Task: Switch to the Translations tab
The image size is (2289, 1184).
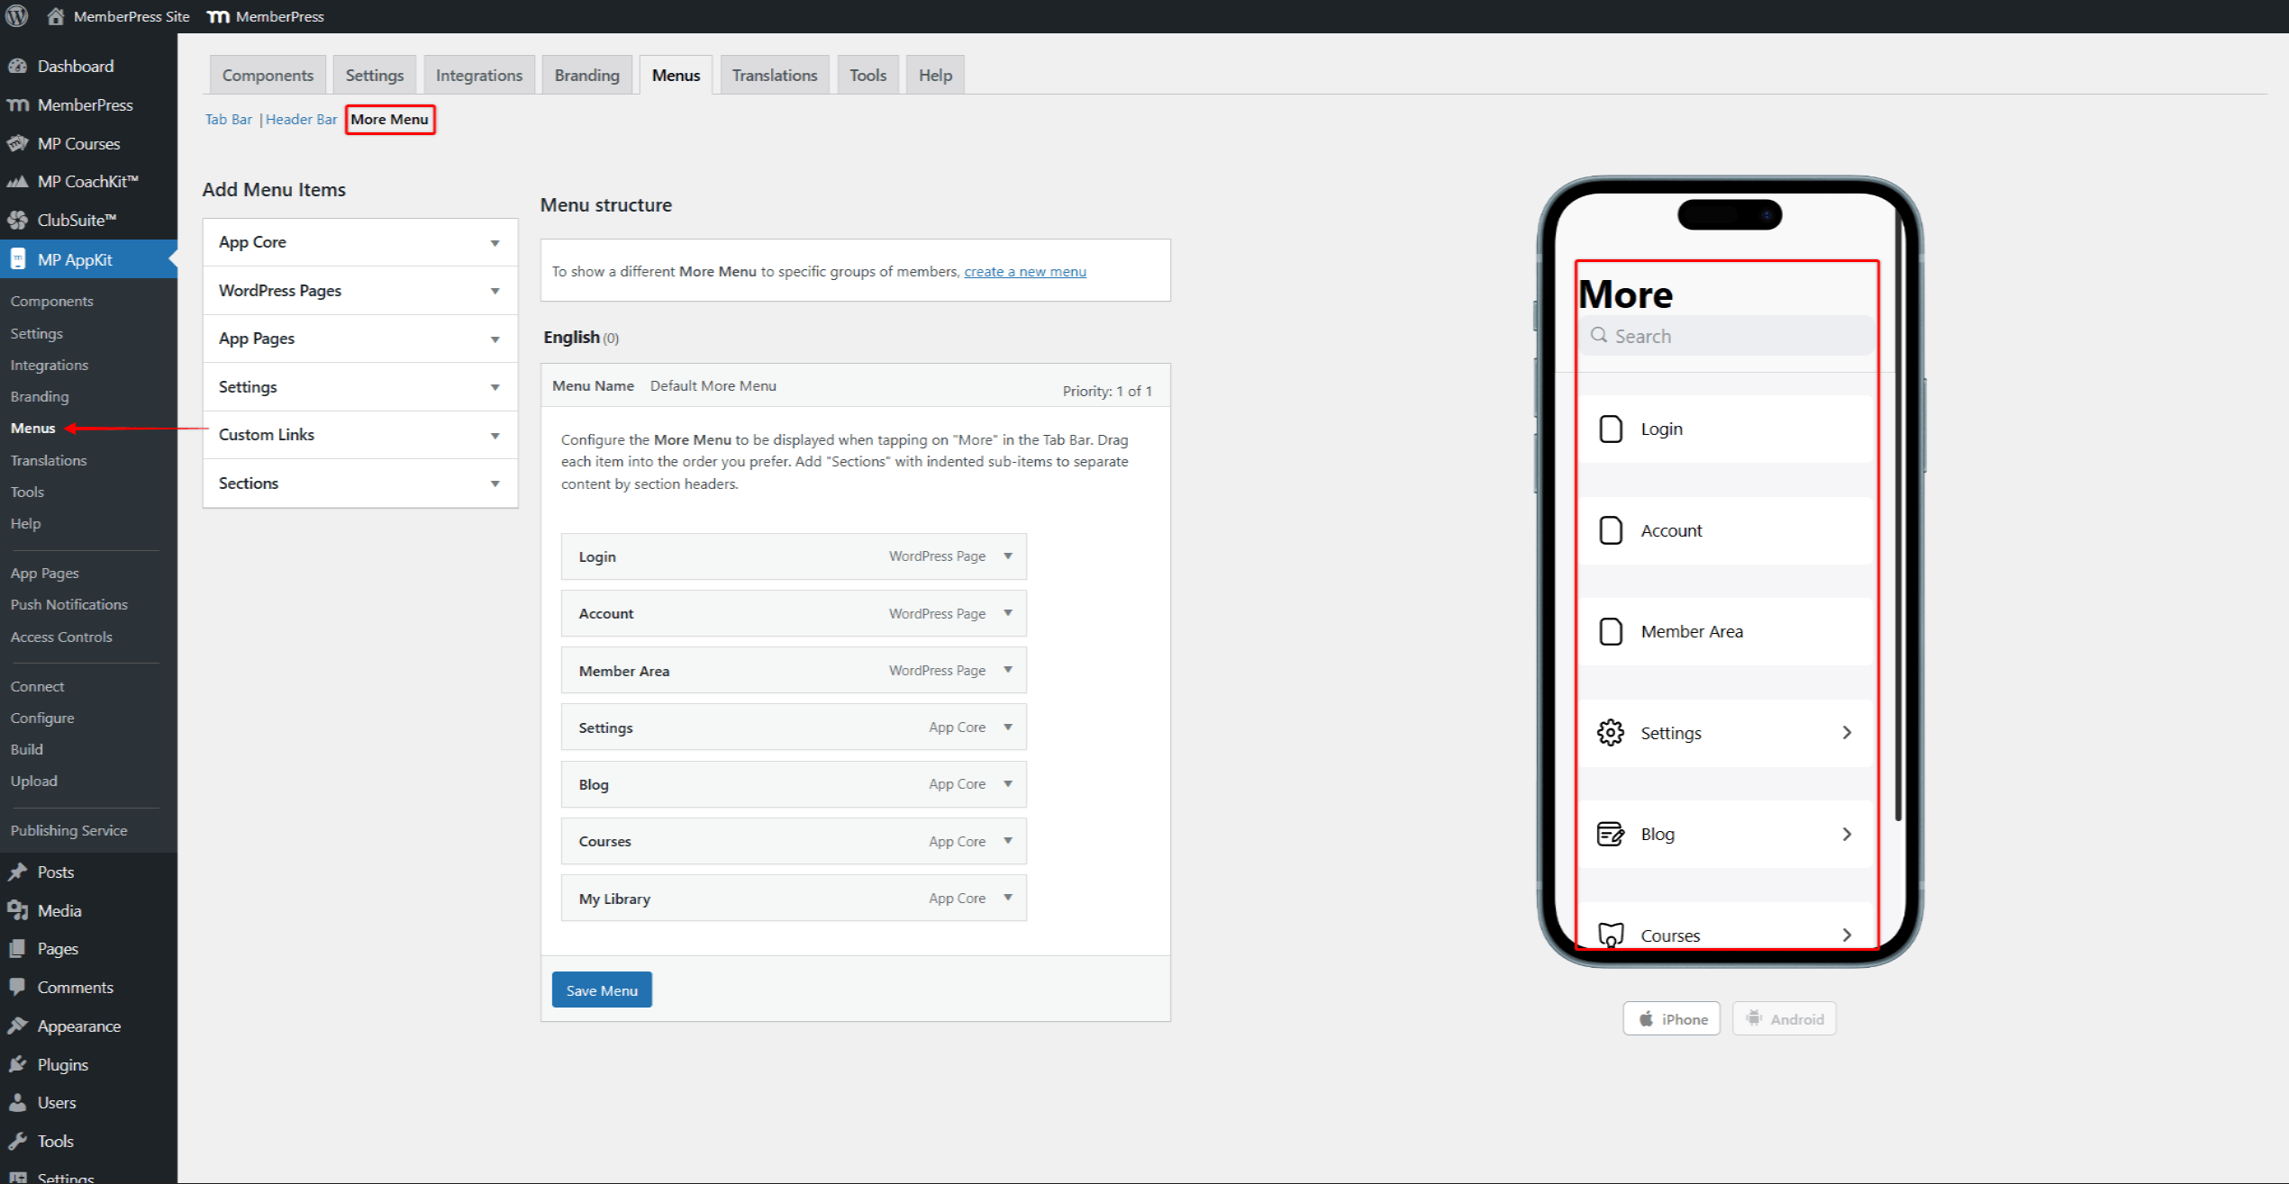Action: coord(774,75)
